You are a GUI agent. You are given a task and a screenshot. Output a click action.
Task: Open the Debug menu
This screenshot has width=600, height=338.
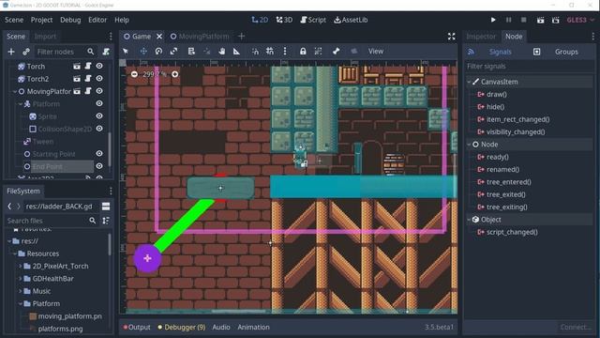(x=70, y=20)
